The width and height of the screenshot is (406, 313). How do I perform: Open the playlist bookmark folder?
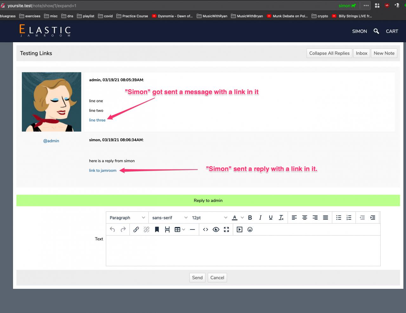pos(86,16)
